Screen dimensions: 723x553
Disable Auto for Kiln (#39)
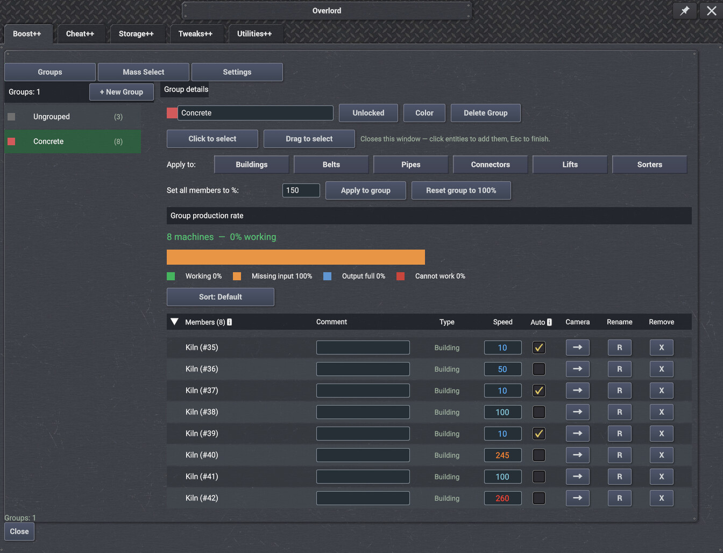[538, 434]
